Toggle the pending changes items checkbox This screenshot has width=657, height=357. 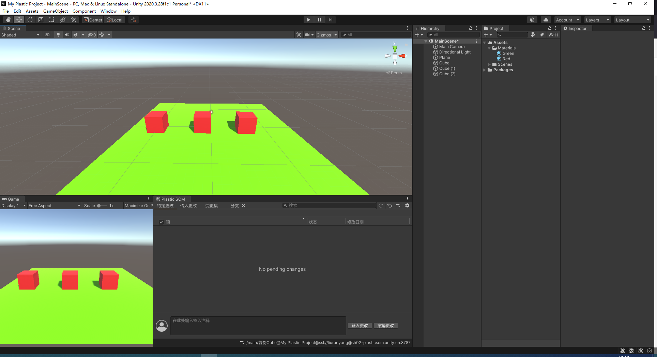161,222
